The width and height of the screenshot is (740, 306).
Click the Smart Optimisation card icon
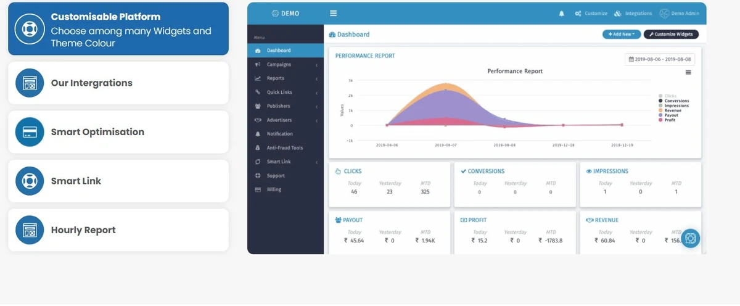point(30,132)
